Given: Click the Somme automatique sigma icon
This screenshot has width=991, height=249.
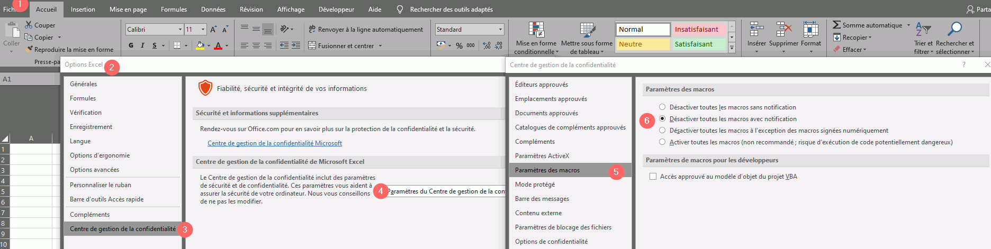Looking at the screenshot, I should [x=836, y=25].
